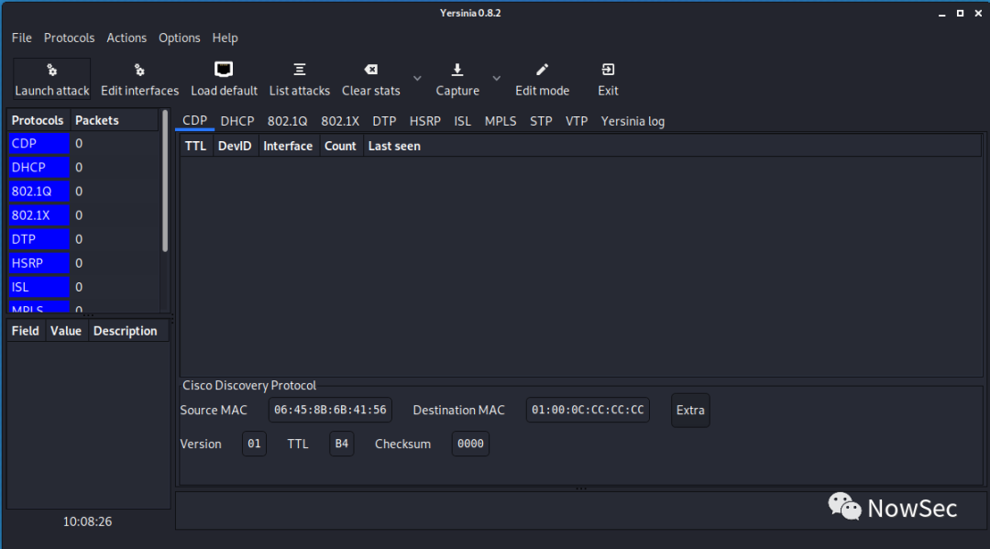
Task: Select the CDP row in Protocols list
Action: 82,143
